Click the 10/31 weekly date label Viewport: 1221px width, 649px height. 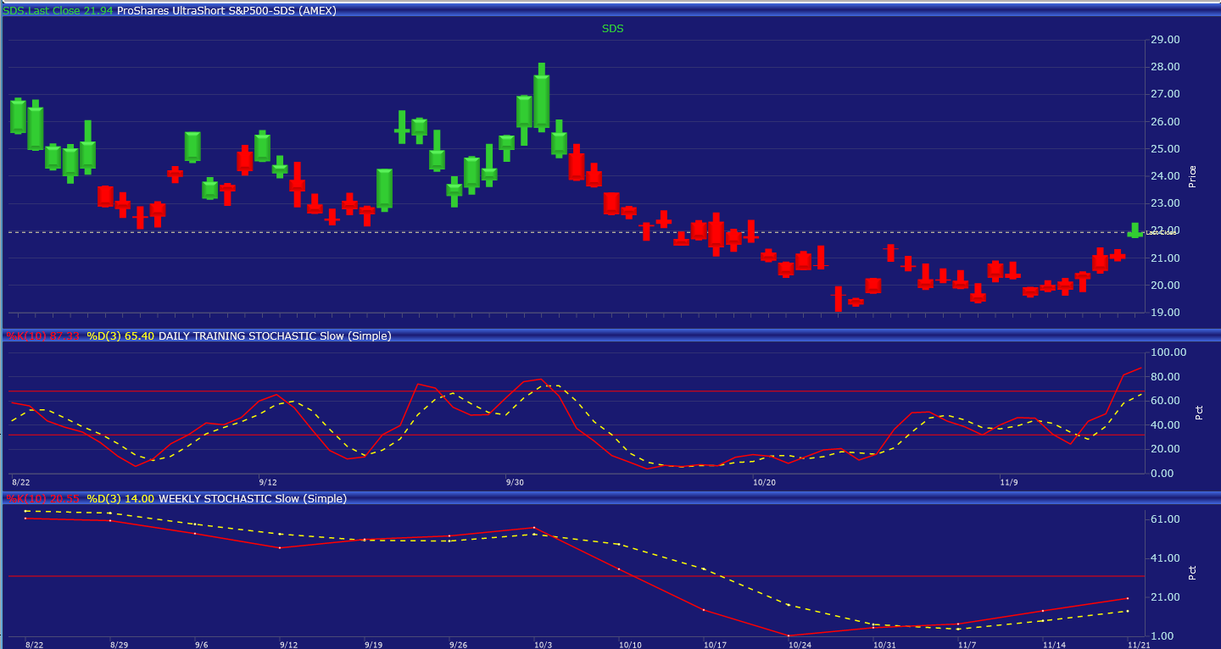click(x=884, y=645)
